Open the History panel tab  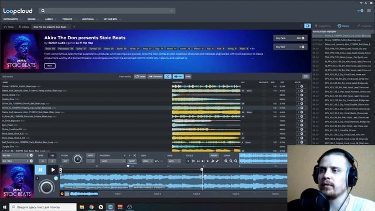point(343,26)
